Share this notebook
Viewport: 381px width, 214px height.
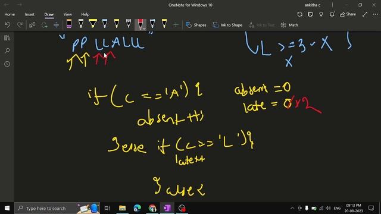(x=348, y=14)
